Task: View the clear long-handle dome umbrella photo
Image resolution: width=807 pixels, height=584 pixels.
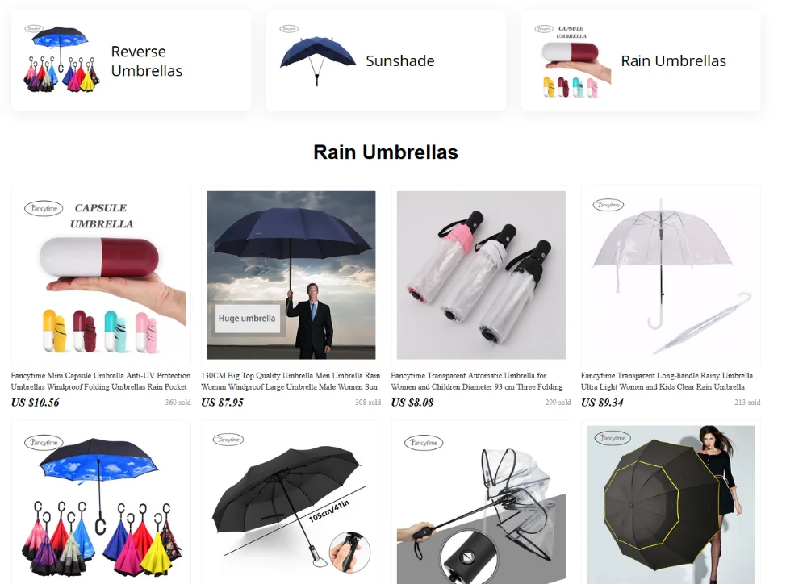Action: tap(671, 275)
